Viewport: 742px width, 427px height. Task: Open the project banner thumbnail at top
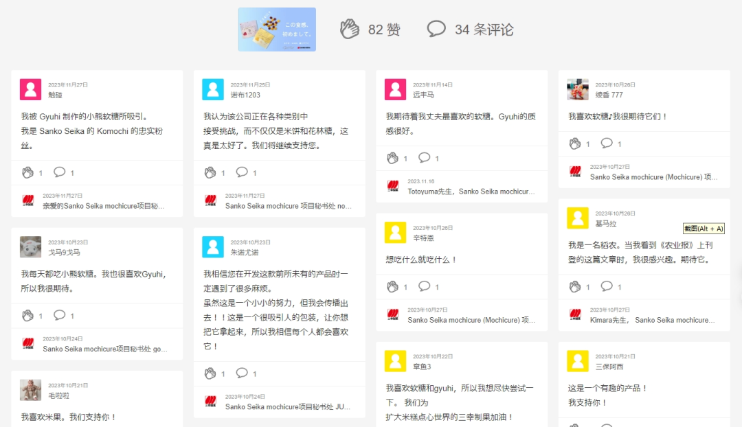tap(277, 30)
